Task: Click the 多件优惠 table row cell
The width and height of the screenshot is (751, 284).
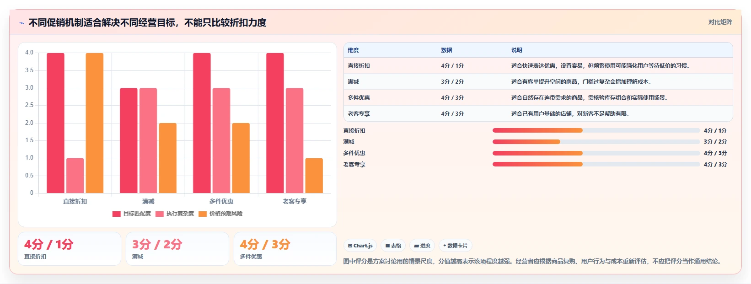Action: (359, 98)
